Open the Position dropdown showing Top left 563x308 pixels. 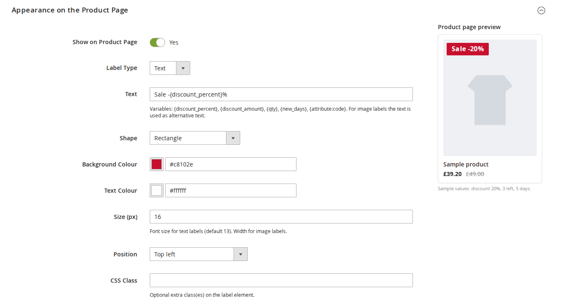(x=199, y=254)
